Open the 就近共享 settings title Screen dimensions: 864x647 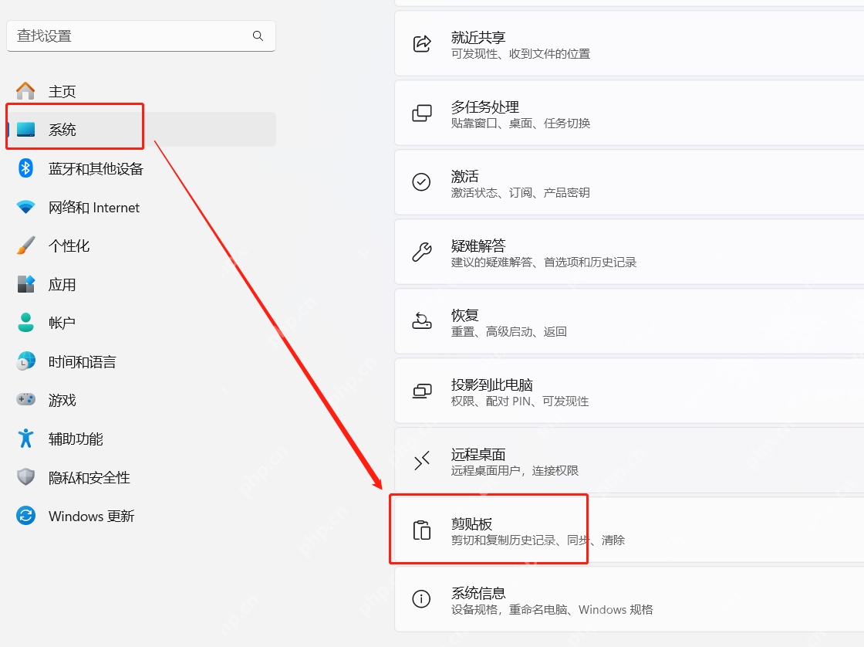tap(478, 38)
